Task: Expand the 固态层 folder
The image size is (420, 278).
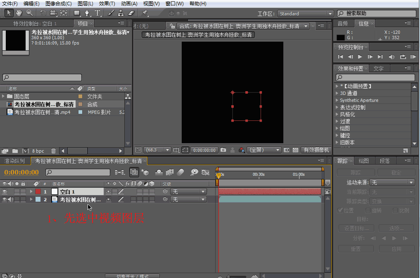Action: [3, 96]
